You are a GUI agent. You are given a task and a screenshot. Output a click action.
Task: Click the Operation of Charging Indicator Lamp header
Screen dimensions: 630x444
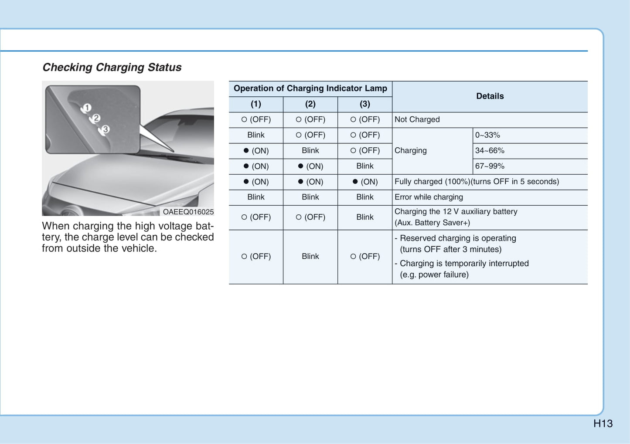310,88
